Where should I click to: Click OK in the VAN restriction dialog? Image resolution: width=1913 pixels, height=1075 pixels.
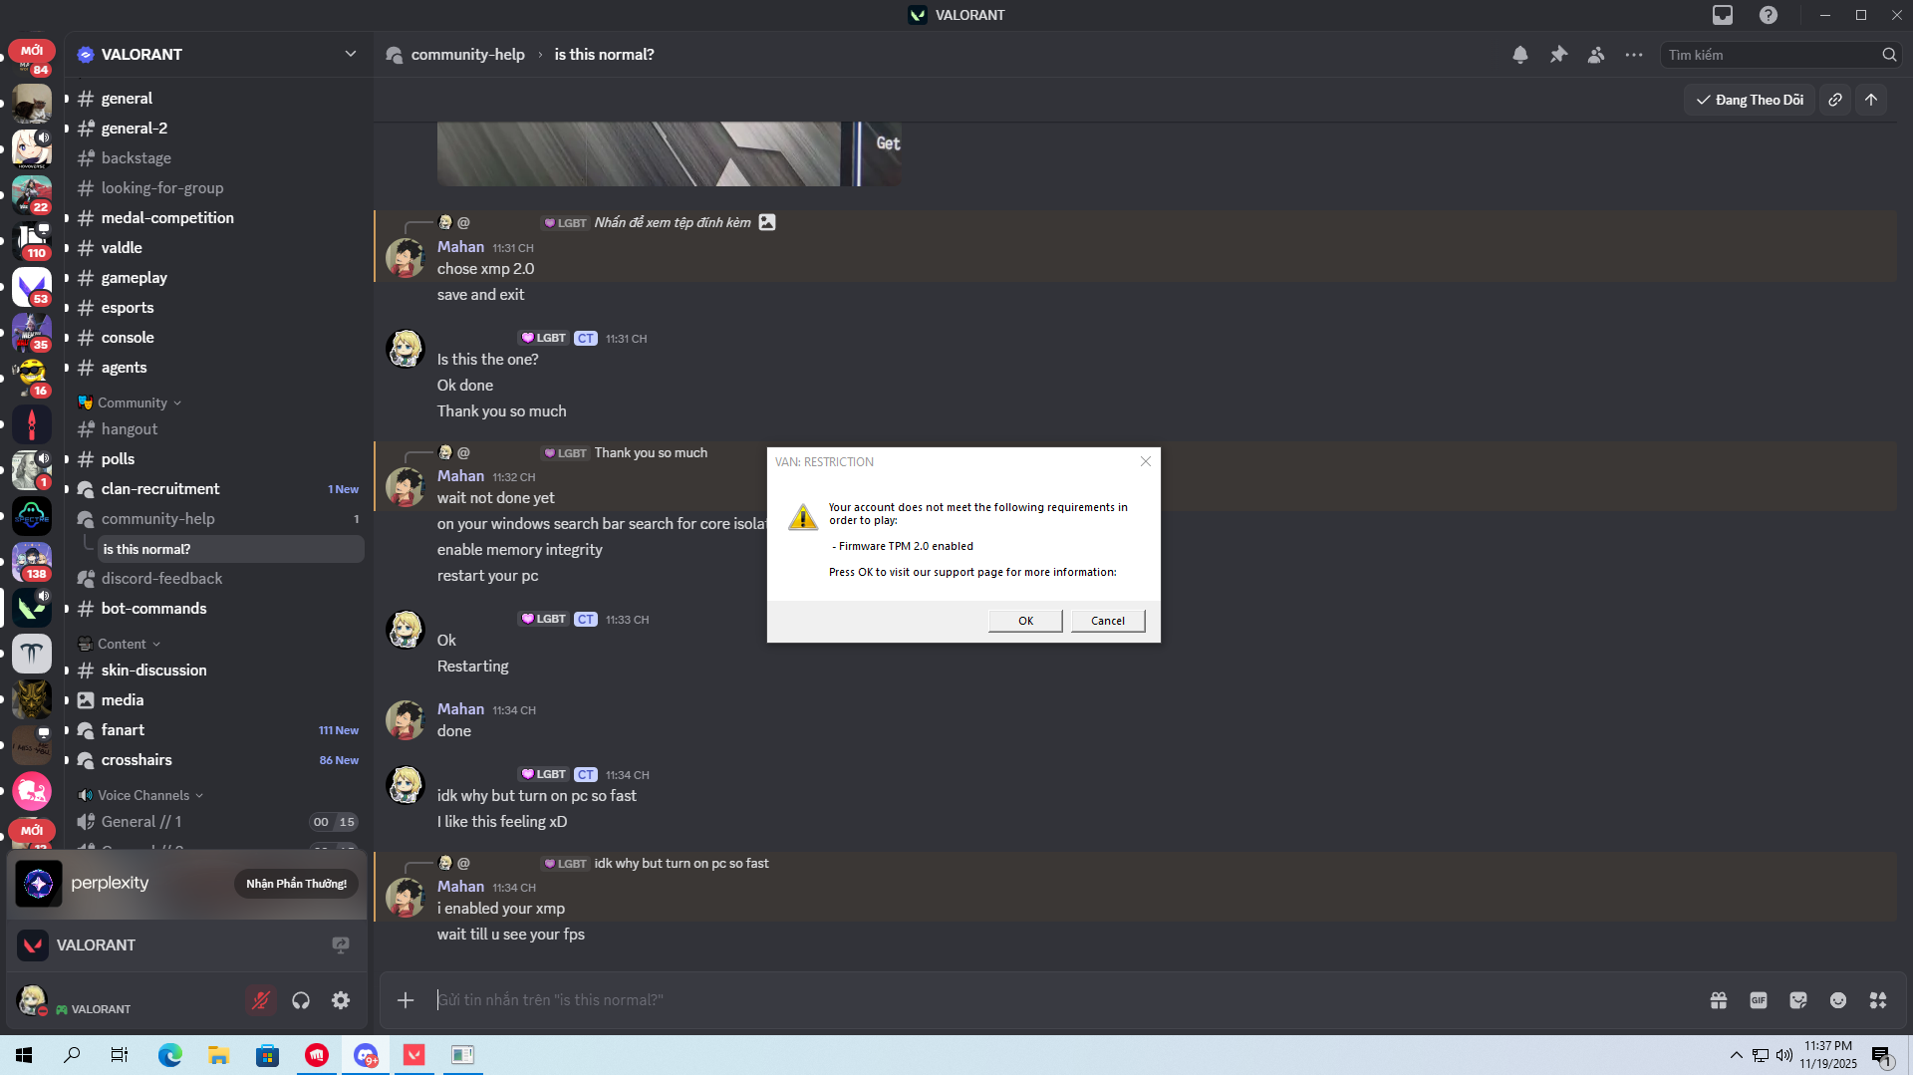coord(1025,621)
